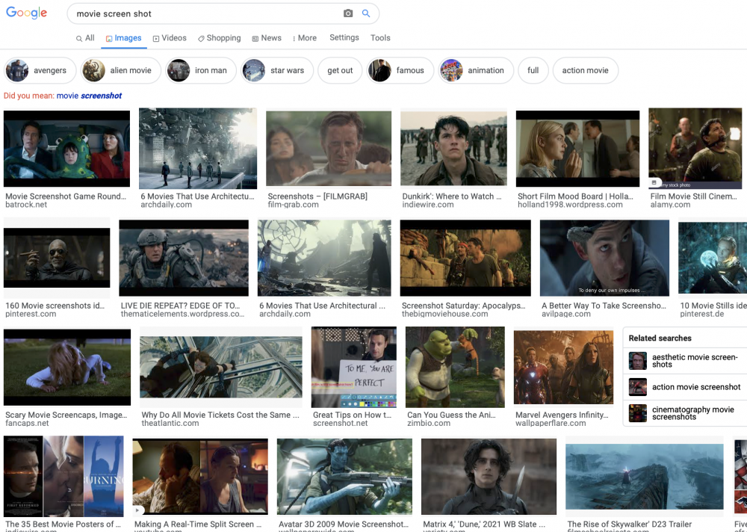Pick the star wars suggestion chip
The image size is (747, 532).
(x=277, y=70)
